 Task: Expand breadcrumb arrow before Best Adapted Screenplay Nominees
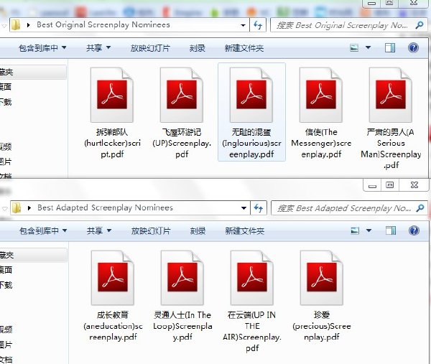pos(29,208)
